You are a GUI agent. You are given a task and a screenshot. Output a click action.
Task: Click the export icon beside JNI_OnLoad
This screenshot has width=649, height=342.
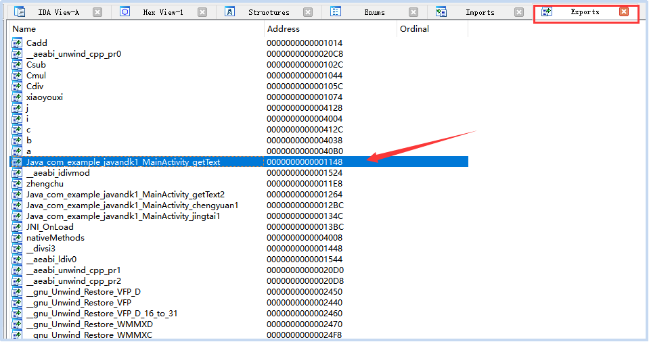[x=17, y=227]
